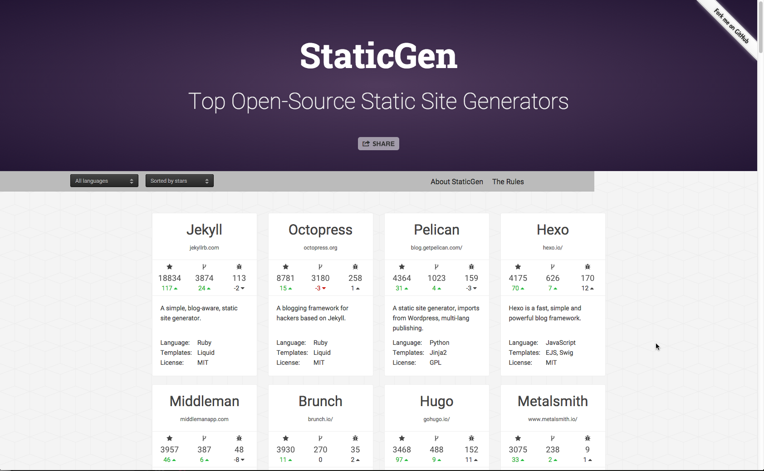Viewport: 764px width, 471px height.
Task: Click the bug issues icon on Pelican card
Action: point(471,267)
